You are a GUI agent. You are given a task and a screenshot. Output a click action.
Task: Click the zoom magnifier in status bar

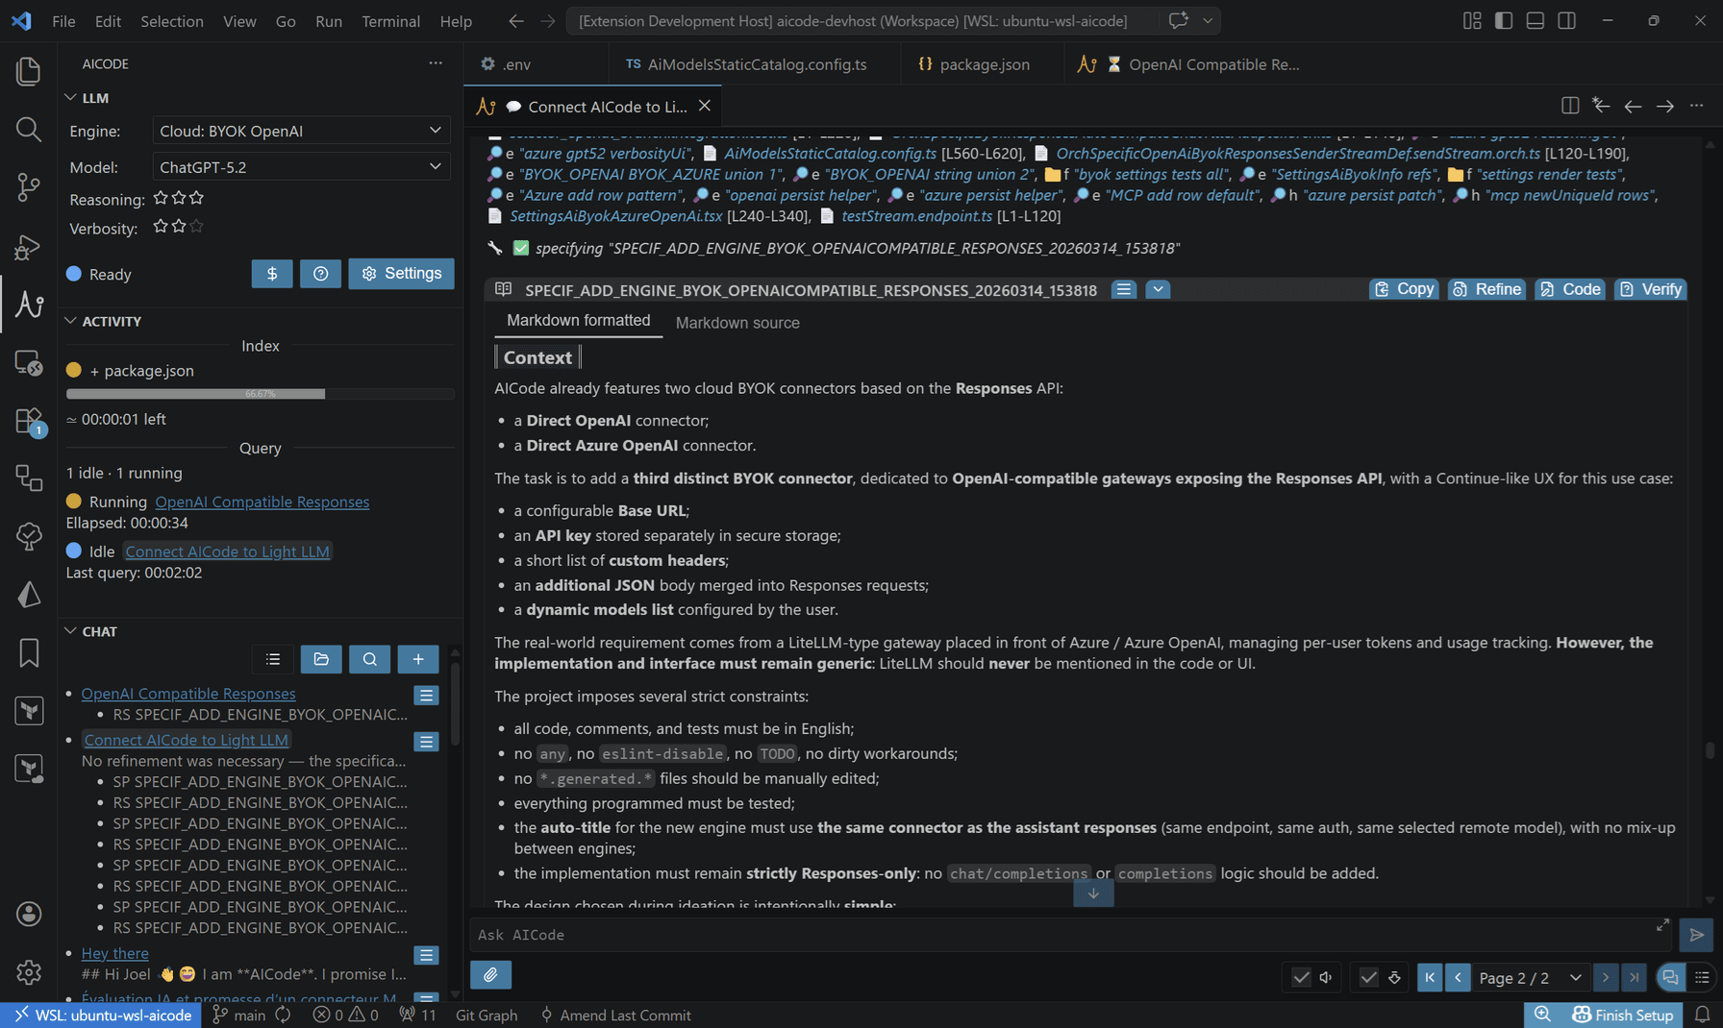click(1542, 1015)
